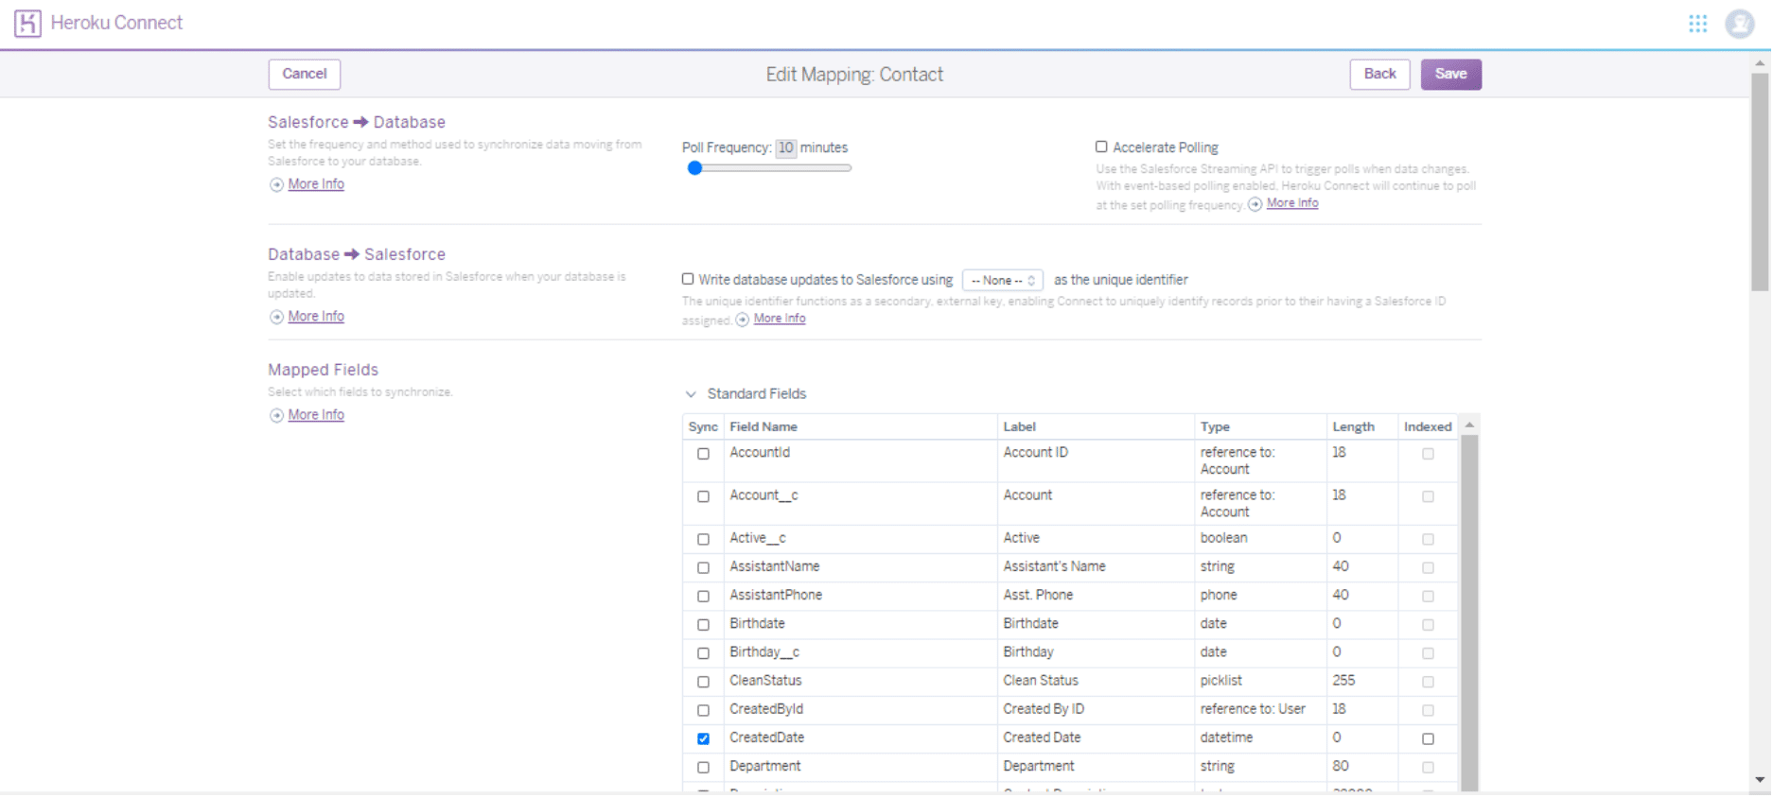Click the info icon beside Accelerate Polling More Info

[x=1255, y=204]
